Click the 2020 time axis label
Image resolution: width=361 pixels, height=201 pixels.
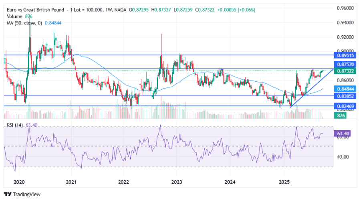coord(19,182)
